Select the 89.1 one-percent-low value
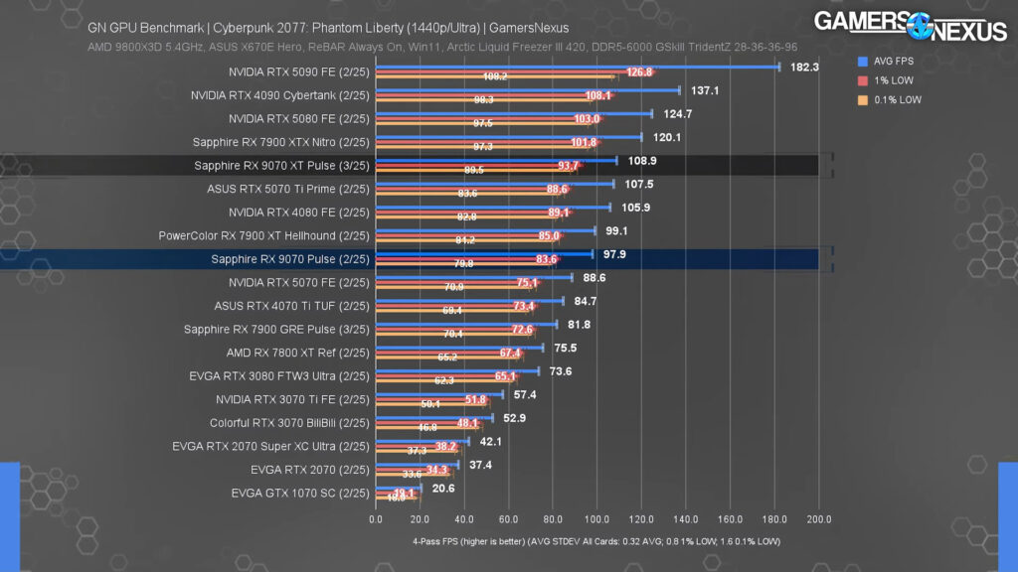 tap(559, 213)
